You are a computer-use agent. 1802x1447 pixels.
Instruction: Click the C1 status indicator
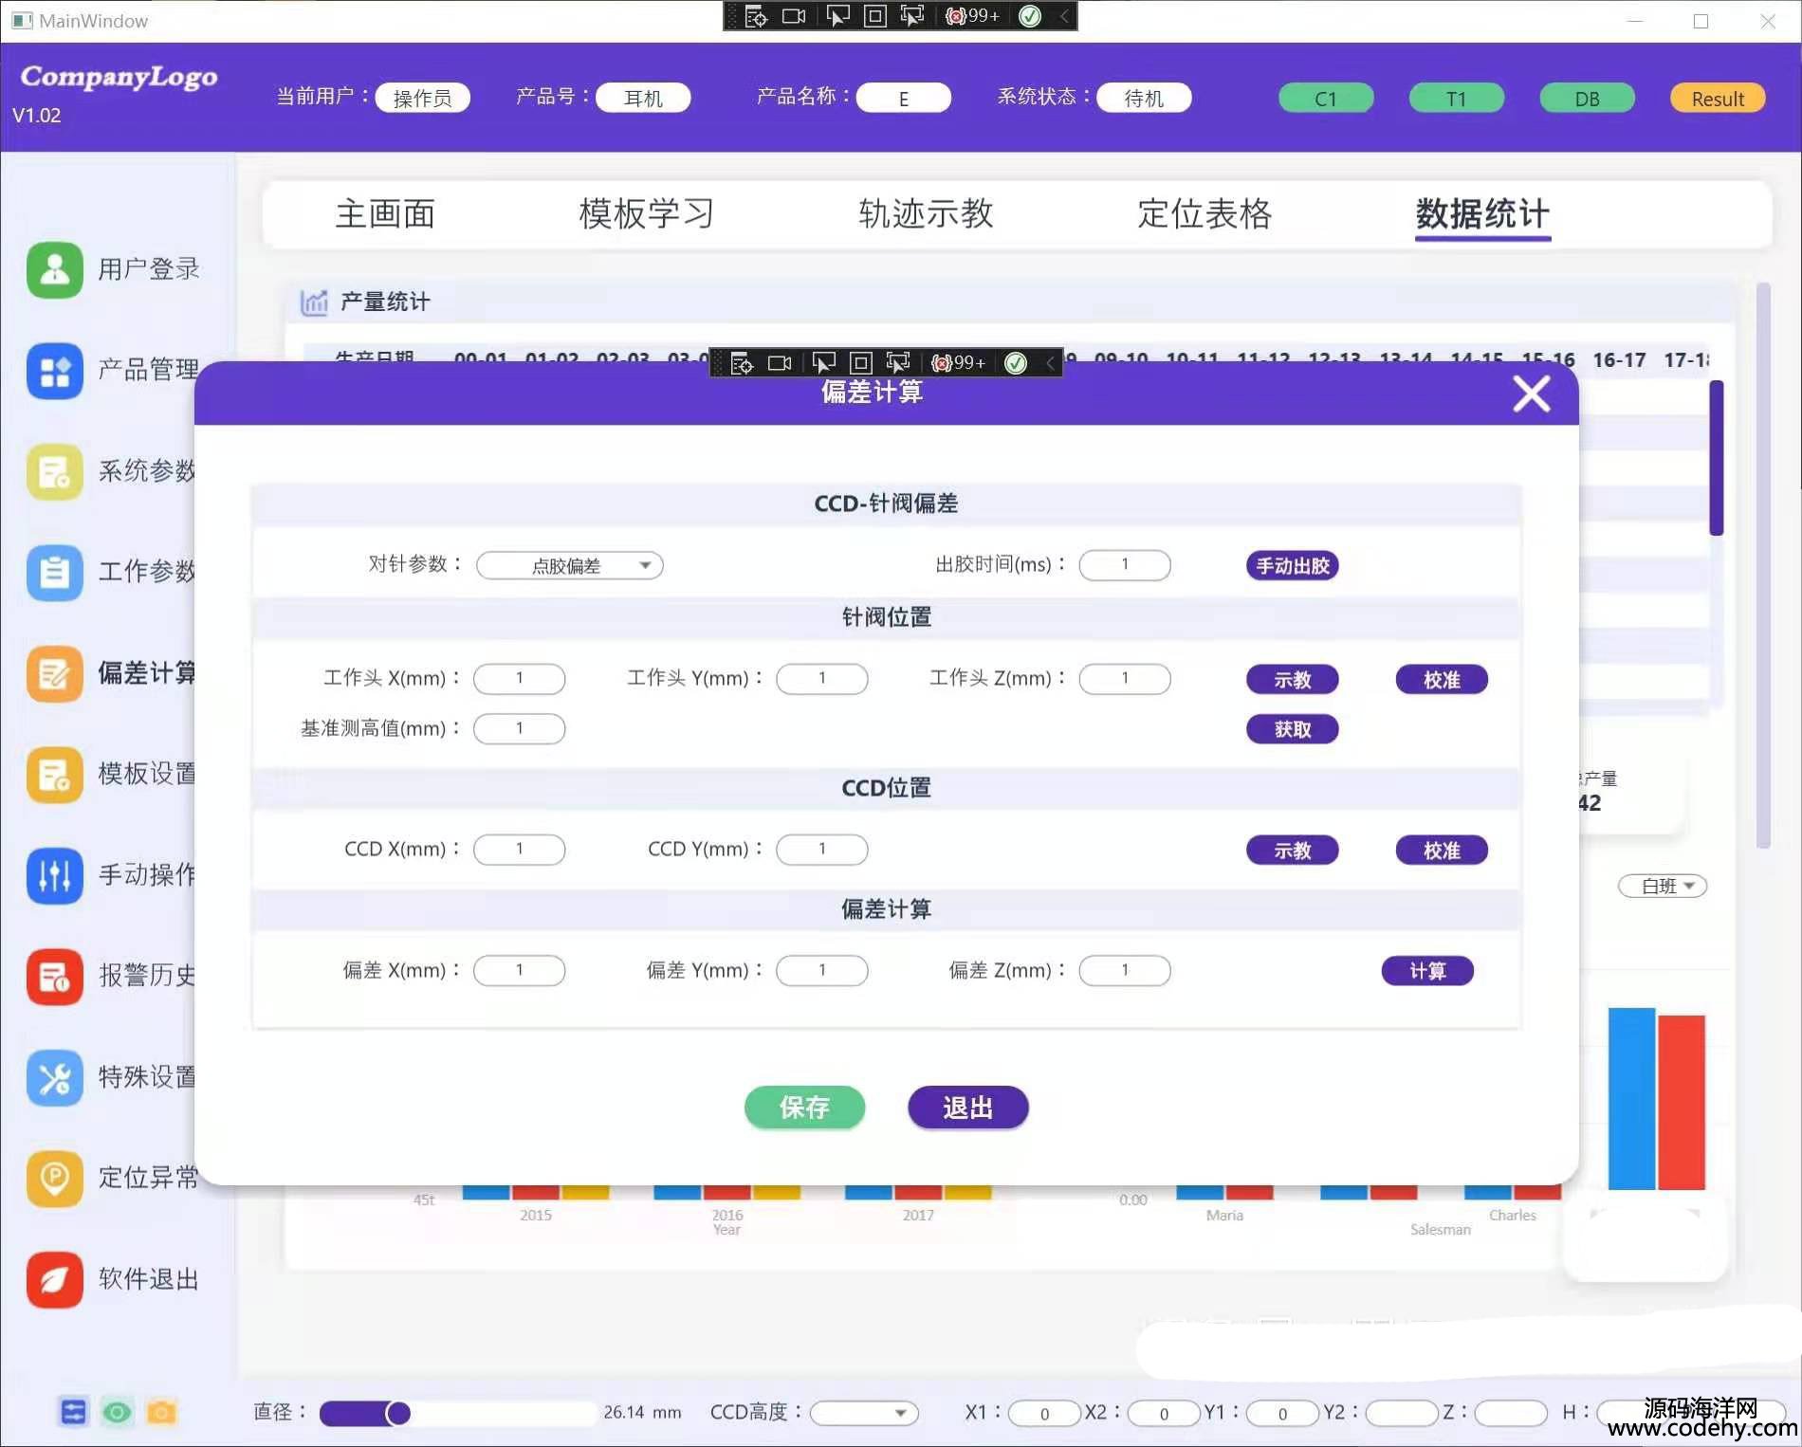[1326, 99]
